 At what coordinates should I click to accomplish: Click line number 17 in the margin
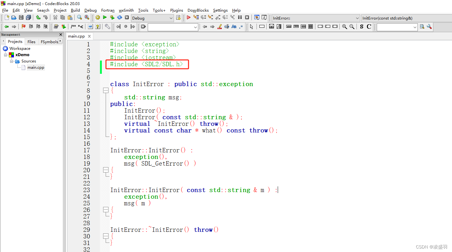point(87,150)
